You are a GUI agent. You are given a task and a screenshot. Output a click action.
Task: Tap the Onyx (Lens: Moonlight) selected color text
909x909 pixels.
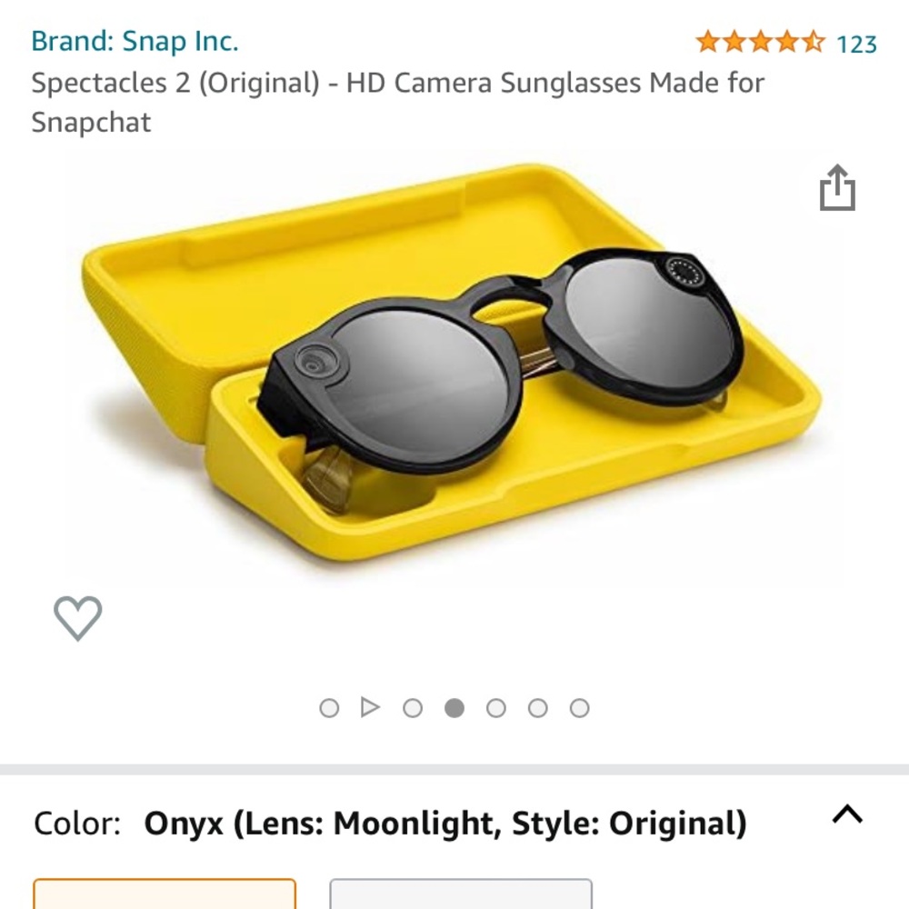(445, 824)
